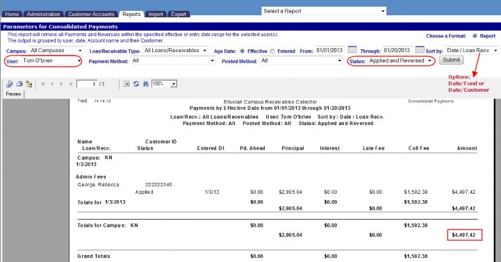Click the Coll Fee column header

click(418, 148)
